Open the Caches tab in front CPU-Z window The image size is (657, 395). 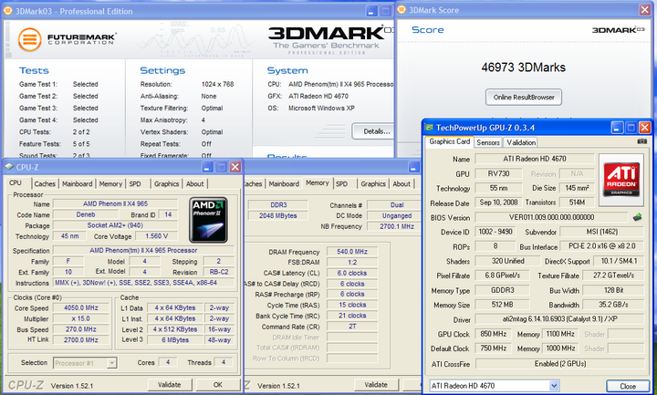click(x=45, y=183)
